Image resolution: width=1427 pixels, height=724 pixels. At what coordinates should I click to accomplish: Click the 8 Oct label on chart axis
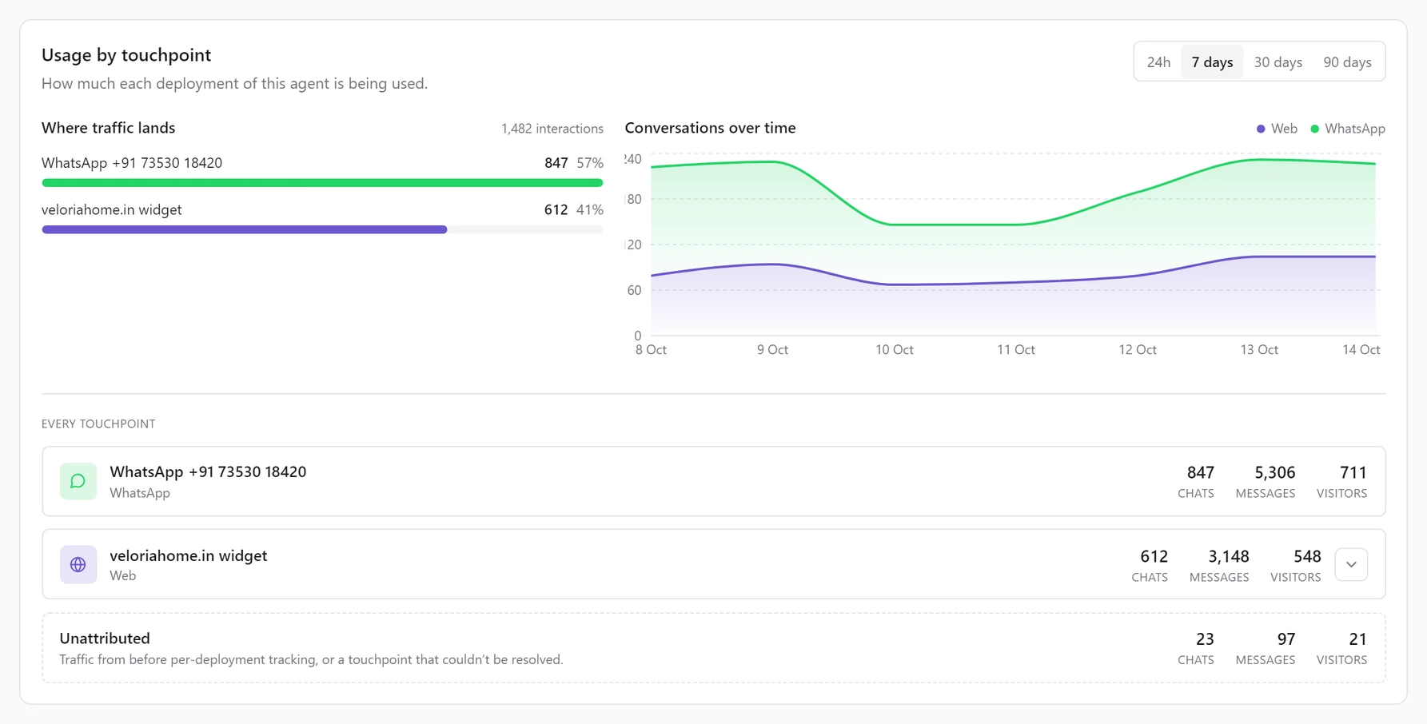(x=651, y=350)
